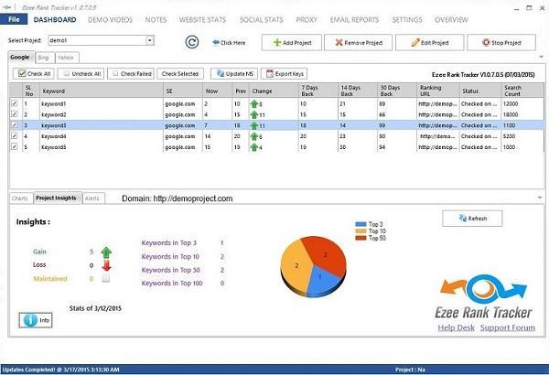Go to WEBSITE STATS tab
The width and height of the screenshot is (549, 375).
(202, 19)
